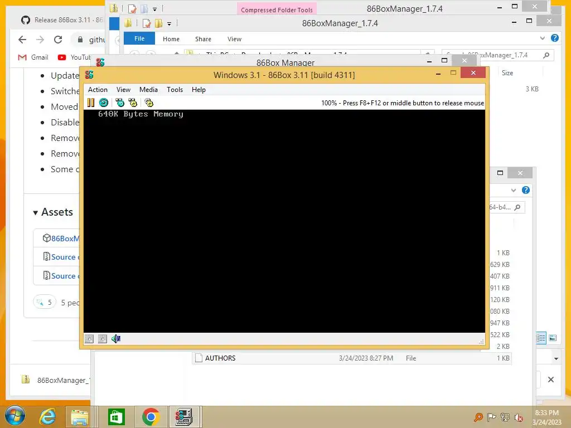Open File Explorer from taskbar
The width and height of the screenshot is (571, 428).
[x=80, y=417]
